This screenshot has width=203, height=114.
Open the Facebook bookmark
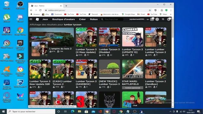[x=56, y=14]
